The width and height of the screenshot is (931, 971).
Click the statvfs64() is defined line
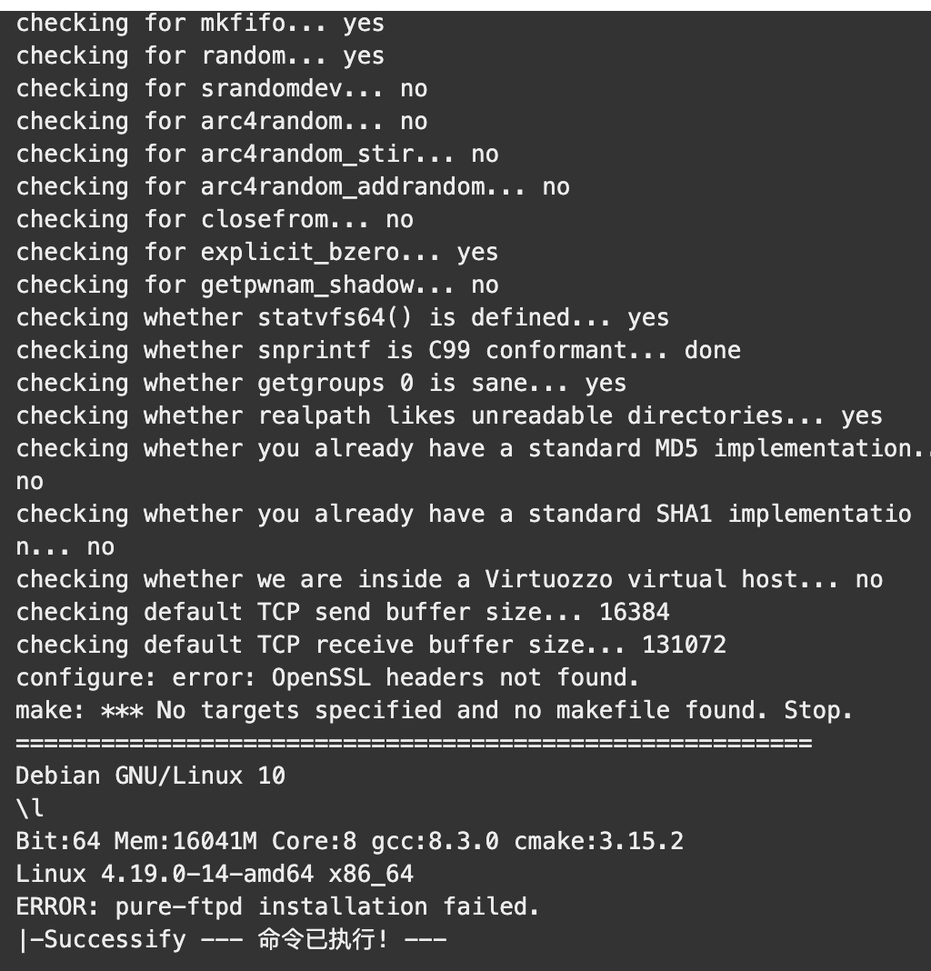pyautogui.click(x=343, y=317)
